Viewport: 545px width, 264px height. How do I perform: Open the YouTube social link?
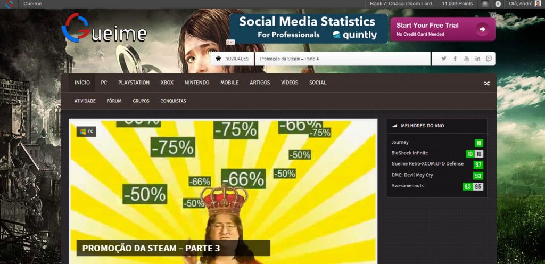pos(466,59)
